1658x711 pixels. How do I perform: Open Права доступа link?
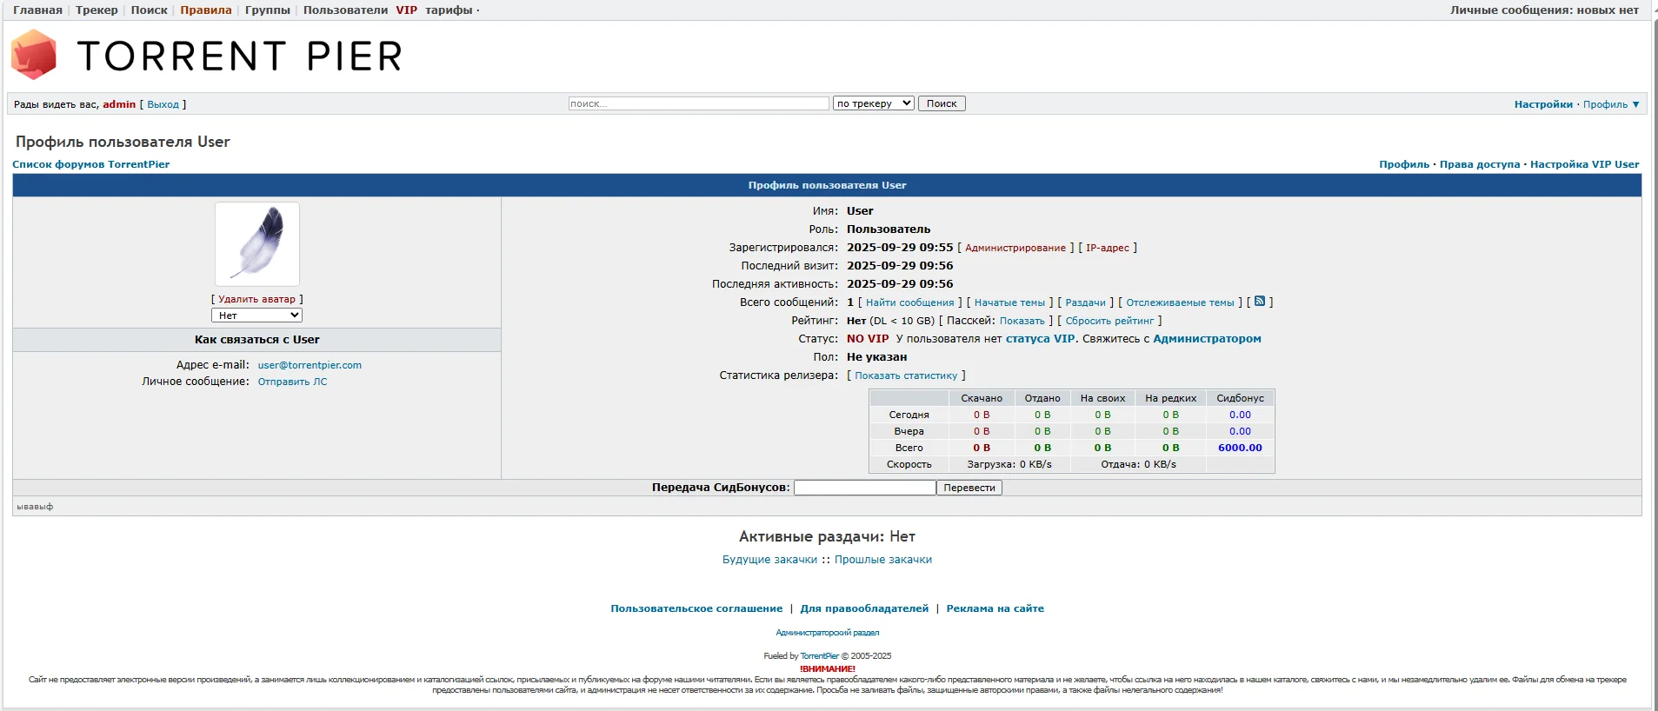pyautogui.click(x=1480, y=164)
